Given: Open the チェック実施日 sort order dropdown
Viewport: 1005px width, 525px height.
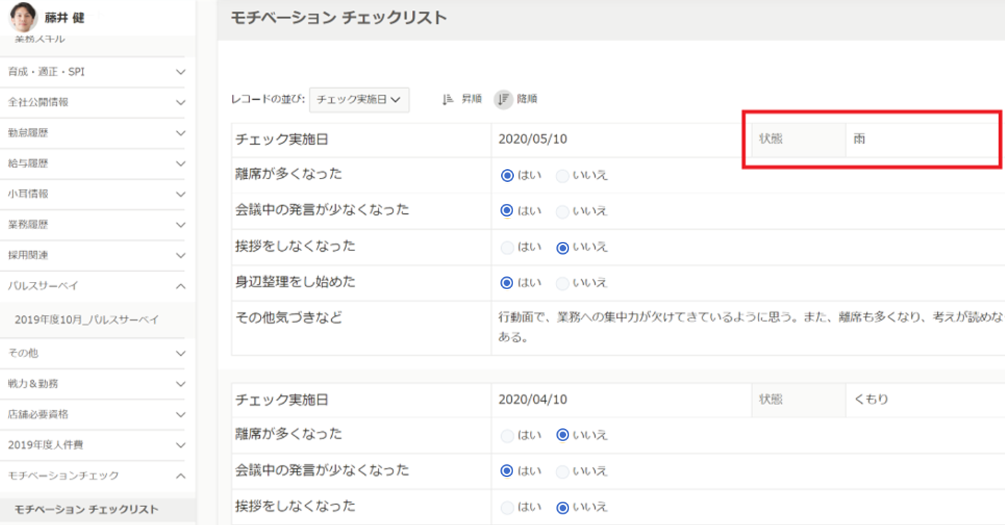Looking at the screenshot, I should [x=359, y=100].
